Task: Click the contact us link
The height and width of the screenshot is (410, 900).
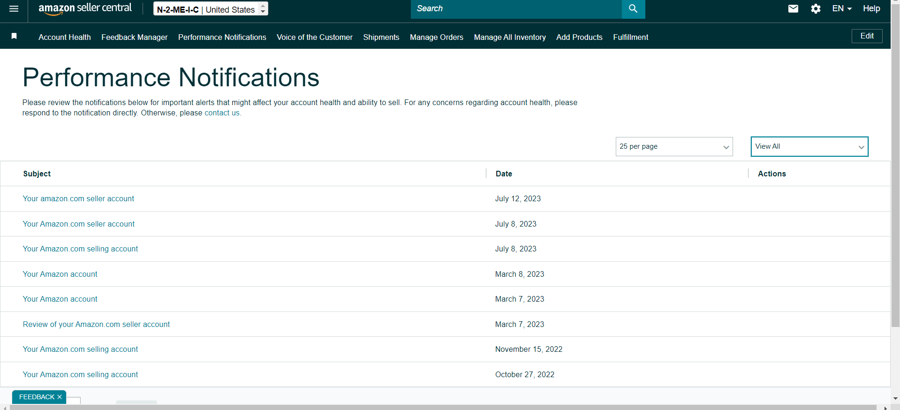Action: point(222,113)
